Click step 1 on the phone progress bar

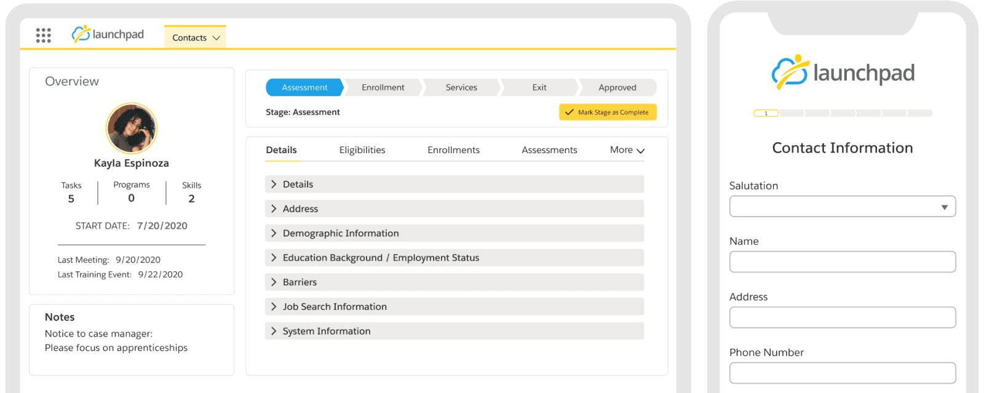pyautogui.click(x=766, y=113)
